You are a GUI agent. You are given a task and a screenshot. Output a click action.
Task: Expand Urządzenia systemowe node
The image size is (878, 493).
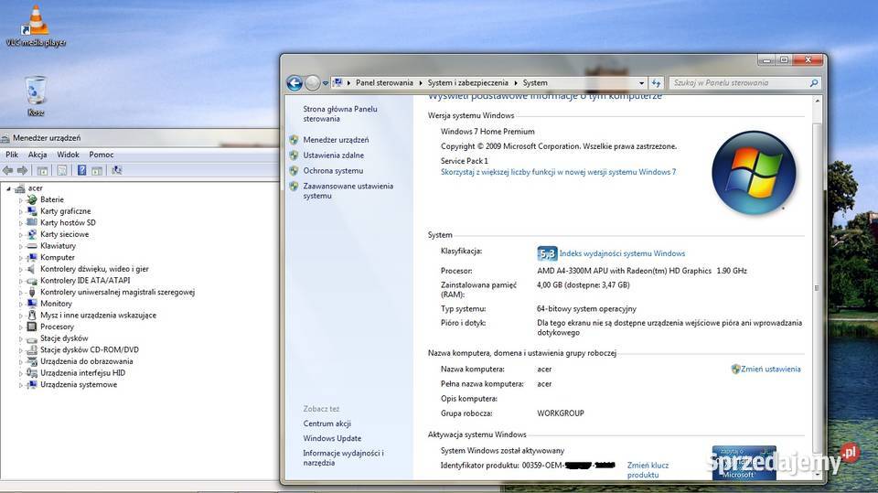click(x=21, y=385)
